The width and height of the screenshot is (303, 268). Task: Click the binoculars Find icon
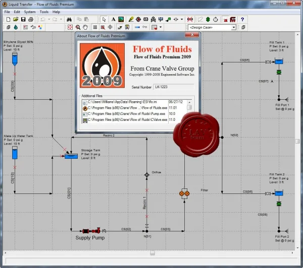tap(69, 19)
